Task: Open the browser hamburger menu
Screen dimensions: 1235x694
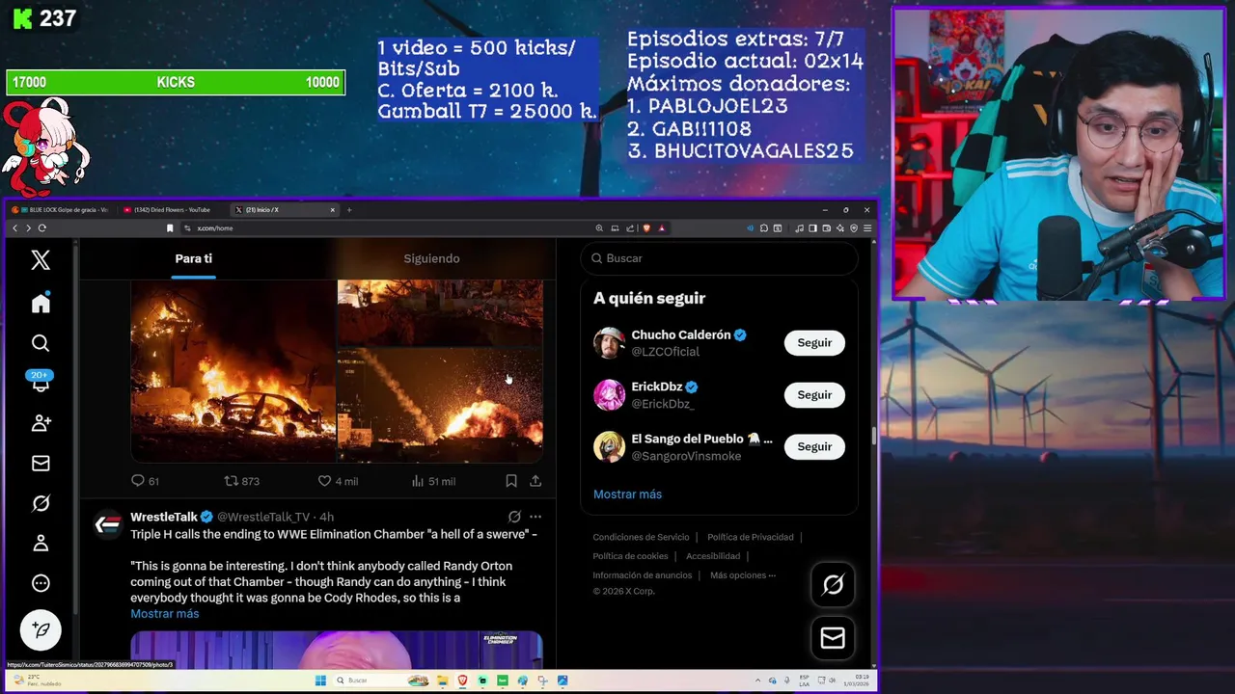Action: [x=867, y=228]
